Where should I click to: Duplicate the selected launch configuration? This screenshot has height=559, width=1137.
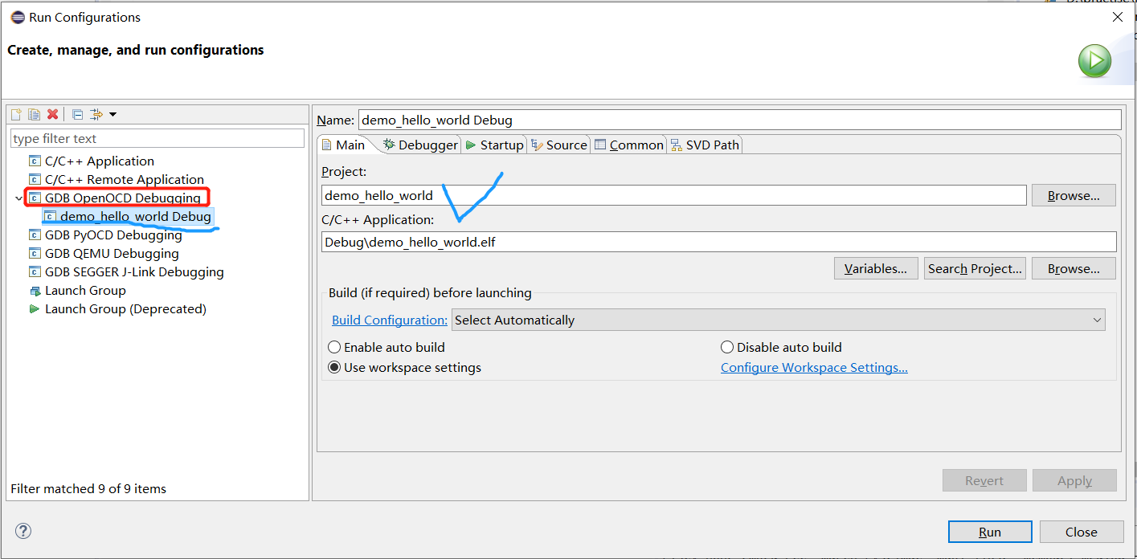(x=34, y=114)
